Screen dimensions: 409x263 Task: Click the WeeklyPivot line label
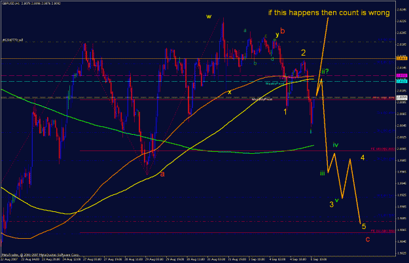[x=275, y=84]
